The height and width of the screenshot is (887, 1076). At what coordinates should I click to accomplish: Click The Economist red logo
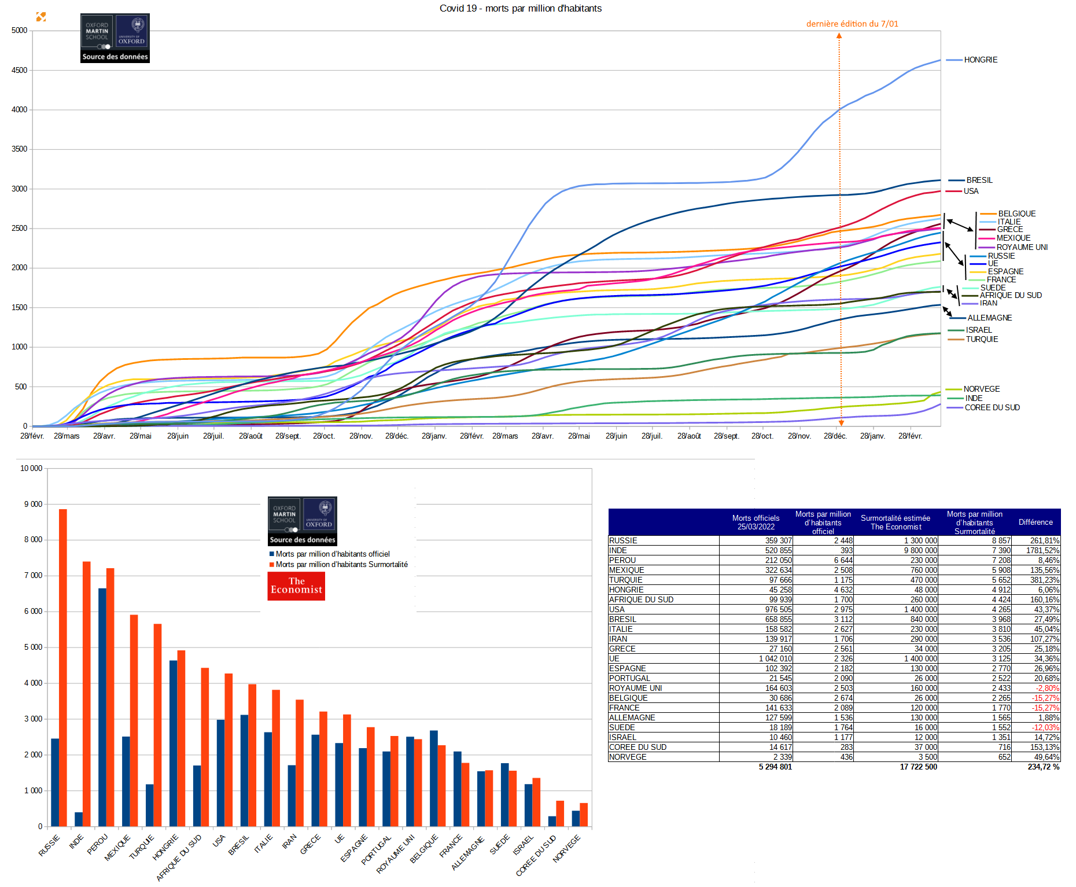coord(296,586)
